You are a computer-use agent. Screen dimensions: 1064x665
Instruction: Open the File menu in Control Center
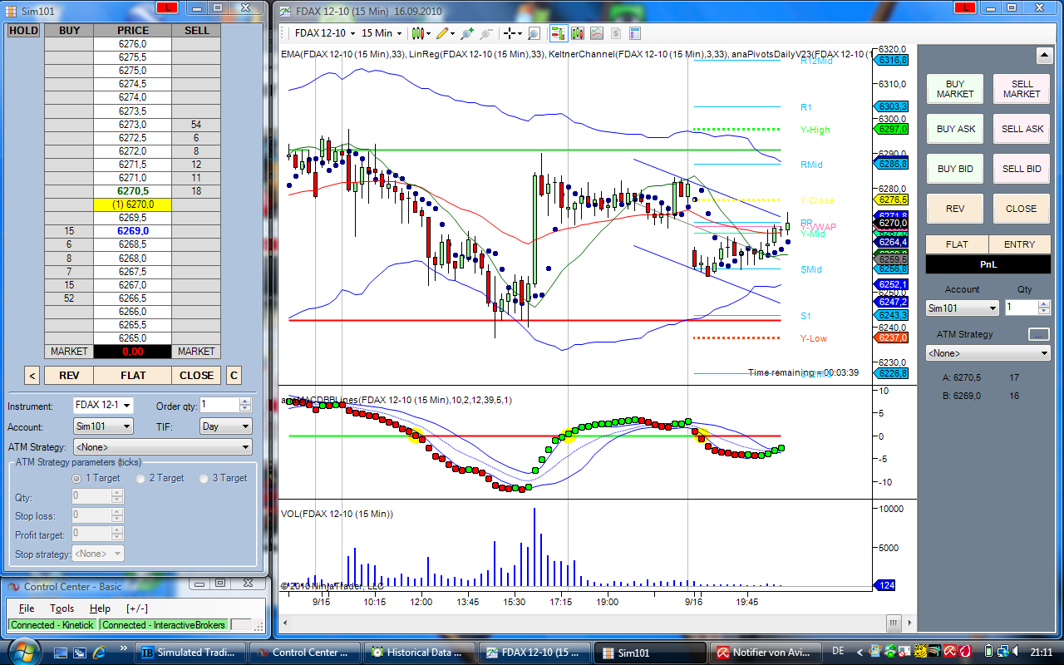tap(27, 608)
